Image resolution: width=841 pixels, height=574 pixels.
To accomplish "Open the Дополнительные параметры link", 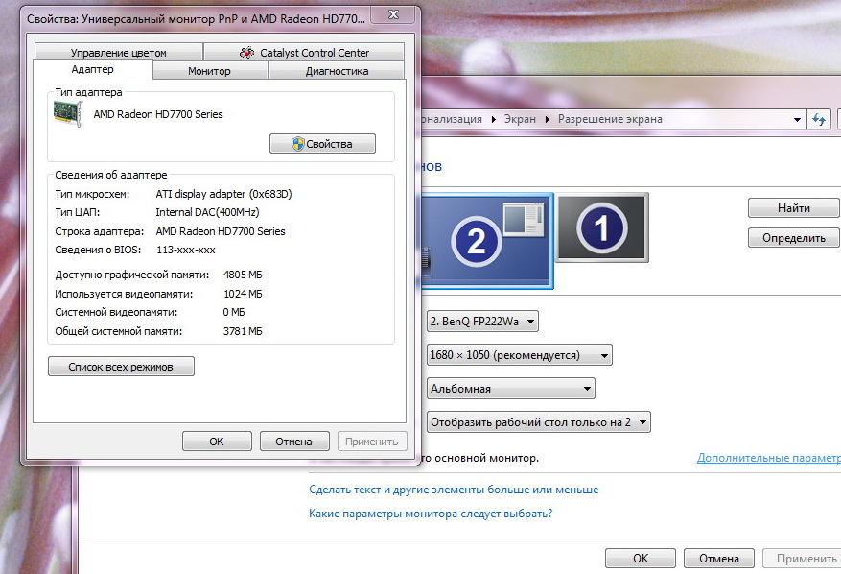I will point(767,459).
